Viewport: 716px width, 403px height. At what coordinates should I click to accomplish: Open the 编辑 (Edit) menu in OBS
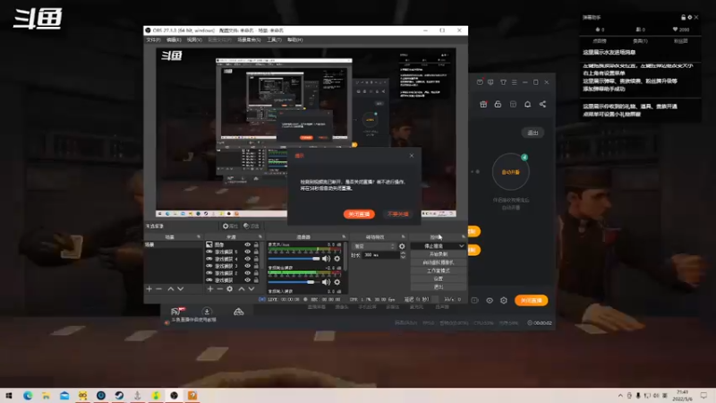pyautogui.click(x=174, y=39)
